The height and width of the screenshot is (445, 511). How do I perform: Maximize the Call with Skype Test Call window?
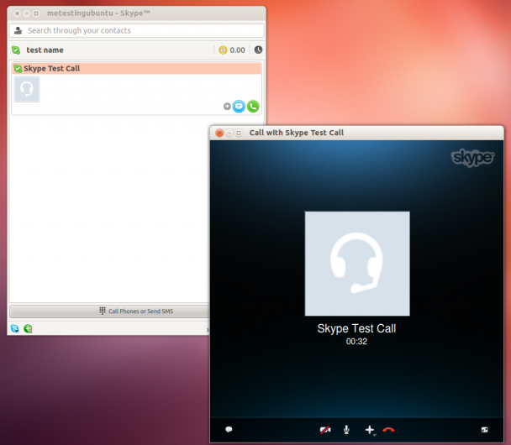(239, 133)
